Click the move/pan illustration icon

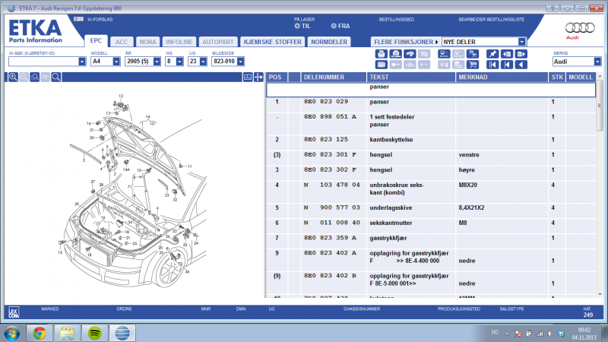(x=258, y=78)
